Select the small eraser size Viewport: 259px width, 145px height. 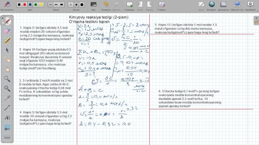coord(71,4)
